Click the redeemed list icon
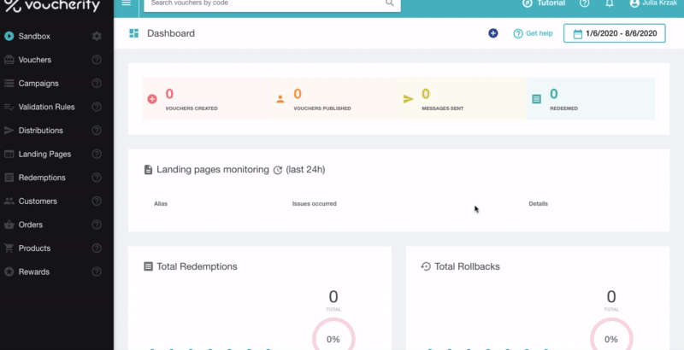The height and width of the screenshot is (350, 684). pos(537,99)
